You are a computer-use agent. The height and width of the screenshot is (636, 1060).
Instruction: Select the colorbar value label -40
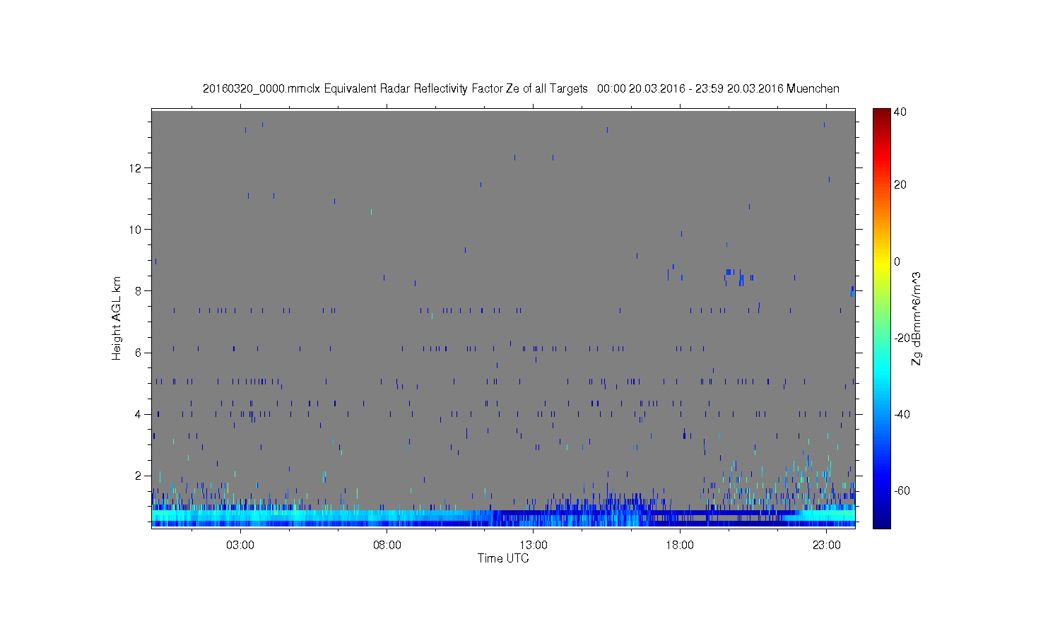tap(902, 415)
